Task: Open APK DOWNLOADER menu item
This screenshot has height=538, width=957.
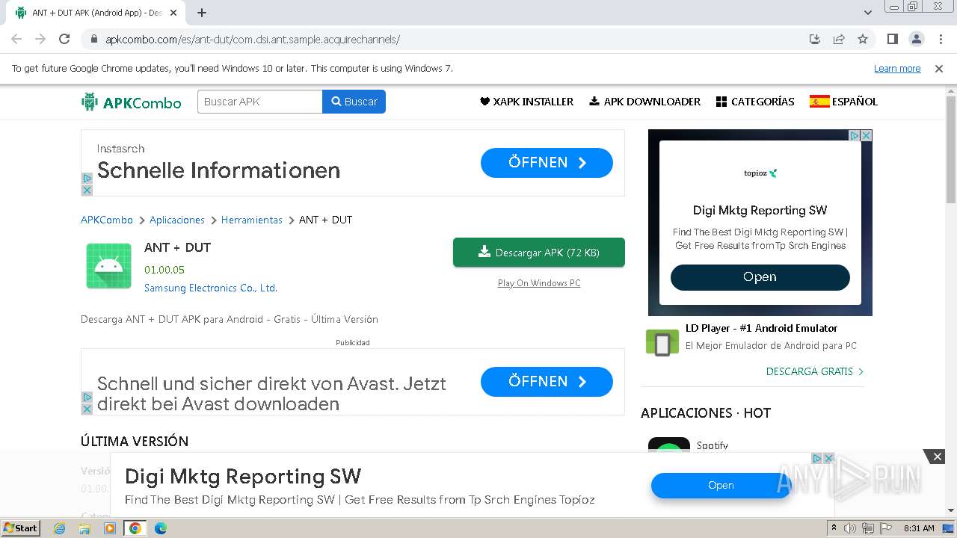Action: (644, 102)
